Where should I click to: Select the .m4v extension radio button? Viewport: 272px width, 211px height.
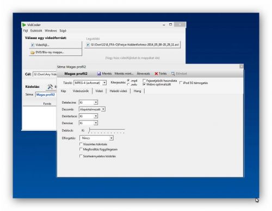click(128, 85)
